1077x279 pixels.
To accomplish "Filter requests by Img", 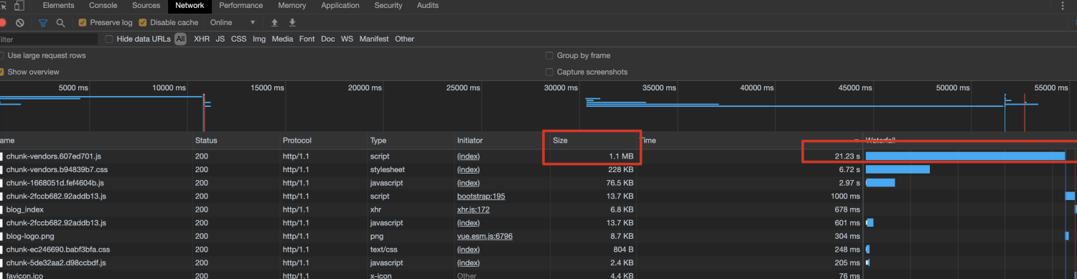I will coord(259,39).
